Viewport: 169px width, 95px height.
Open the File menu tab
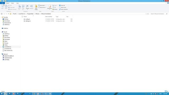pos(2,3)
